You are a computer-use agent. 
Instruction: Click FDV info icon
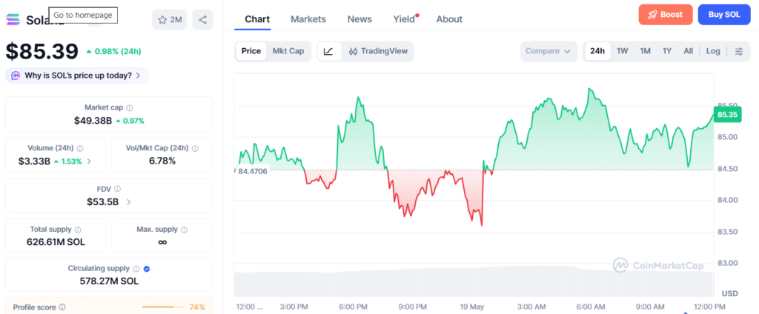(x=118, y=189)
